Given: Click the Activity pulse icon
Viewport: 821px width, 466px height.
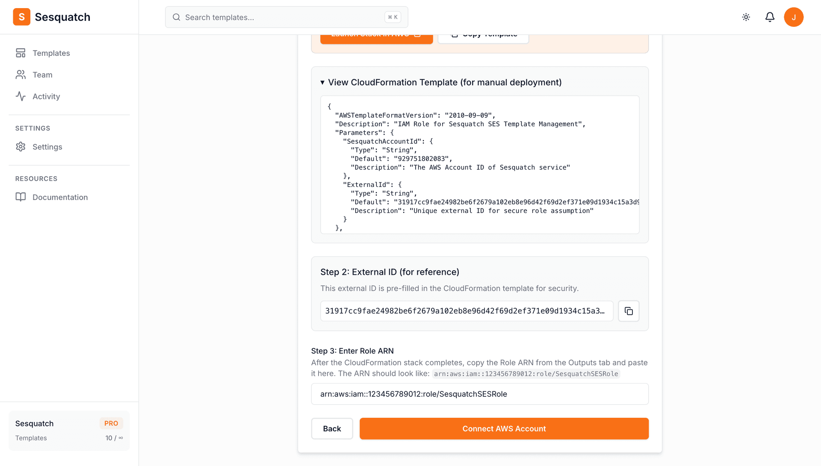Looking at the screenshot, I should tap(21, 96).
